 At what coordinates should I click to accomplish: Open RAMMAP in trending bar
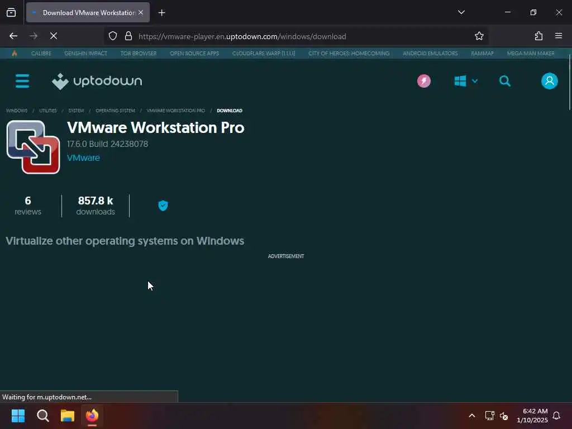click(482, 54)
